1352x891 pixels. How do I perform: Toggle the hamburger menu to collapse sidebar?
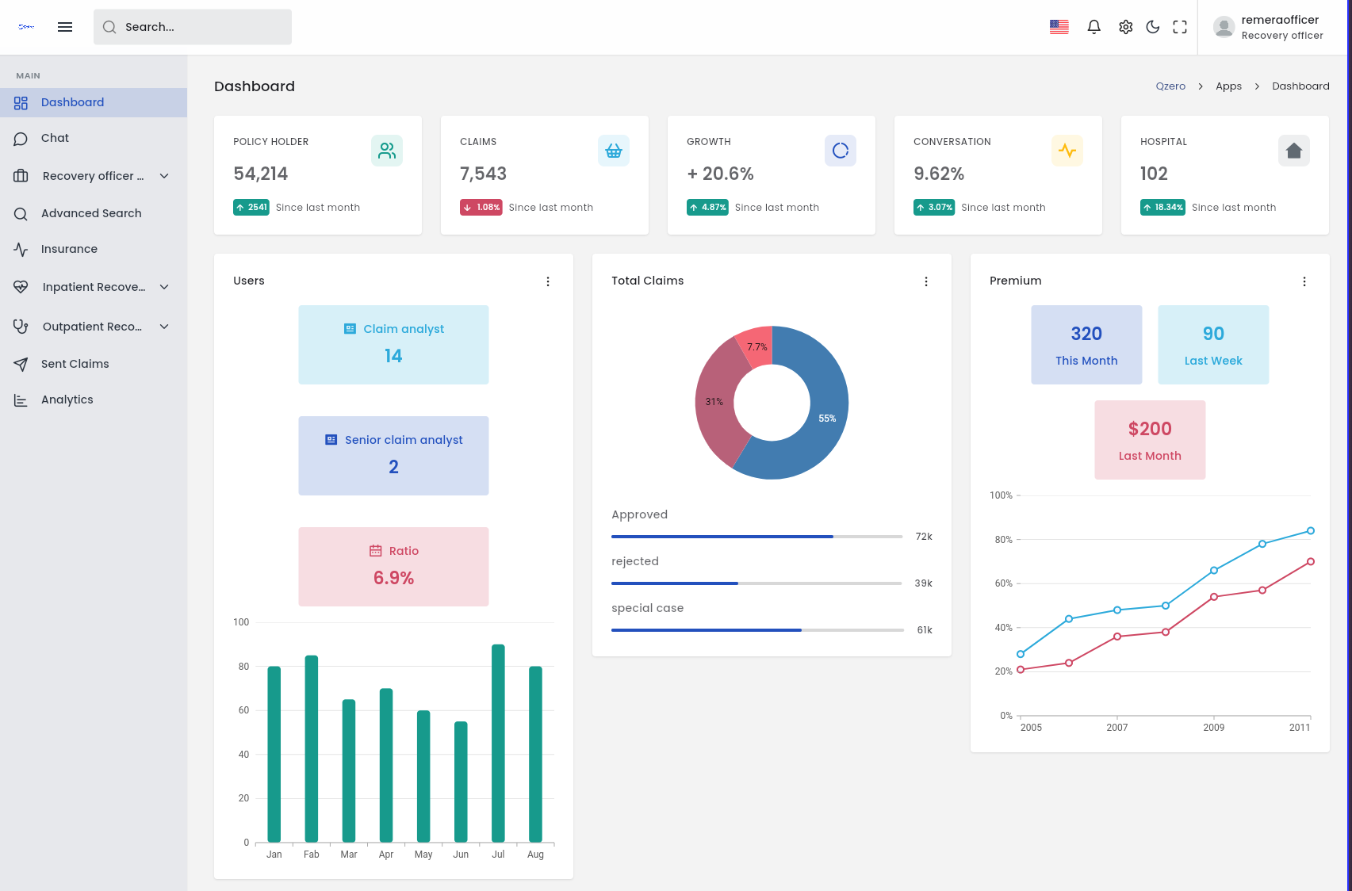point(64,26)
